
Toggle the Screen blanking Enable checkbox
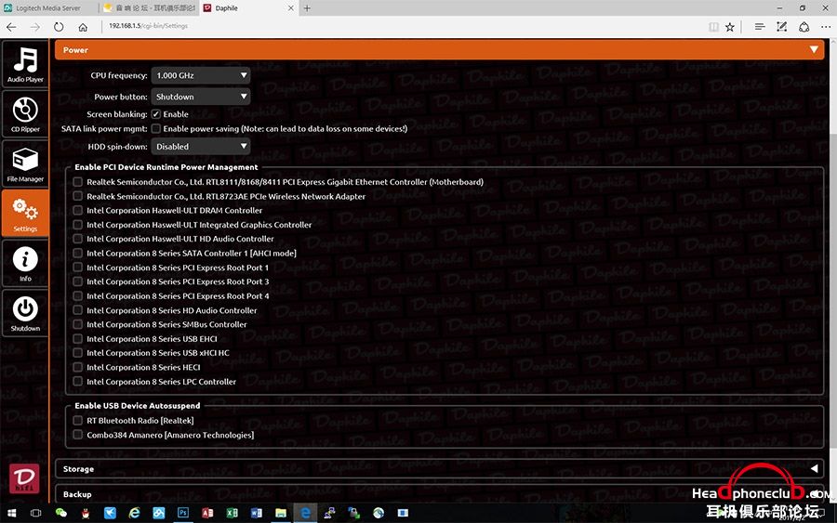156,114
